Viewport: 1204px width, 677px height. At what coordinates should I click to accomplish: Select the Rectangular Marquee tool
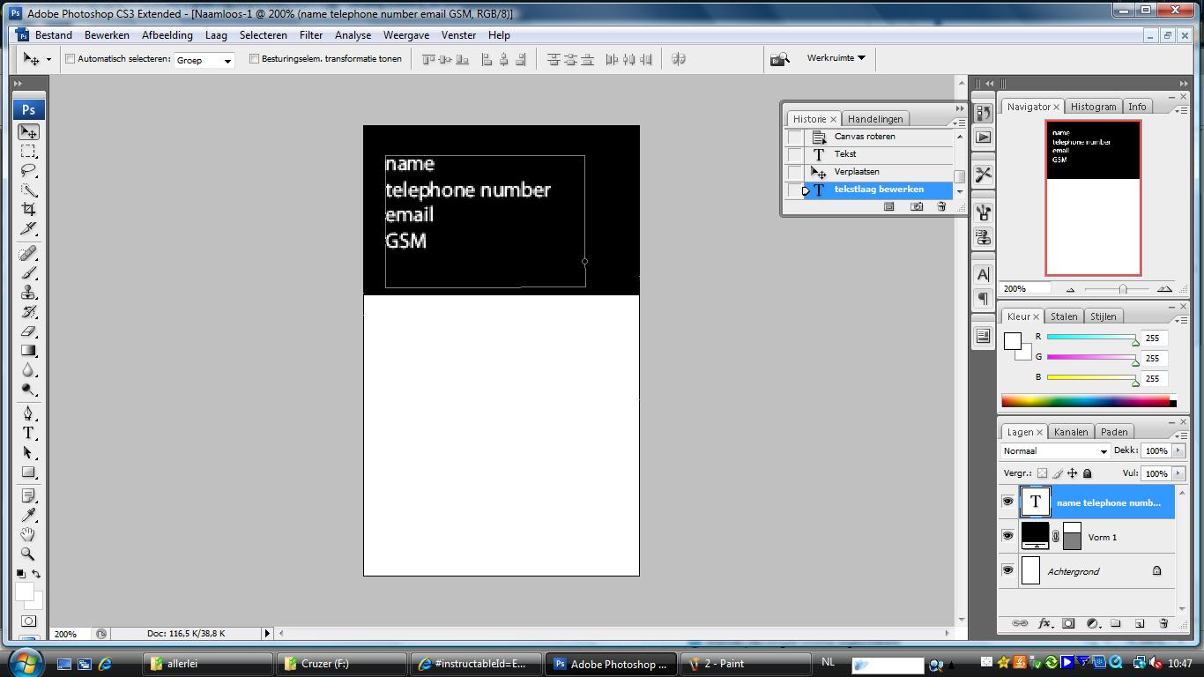(28, 152)
